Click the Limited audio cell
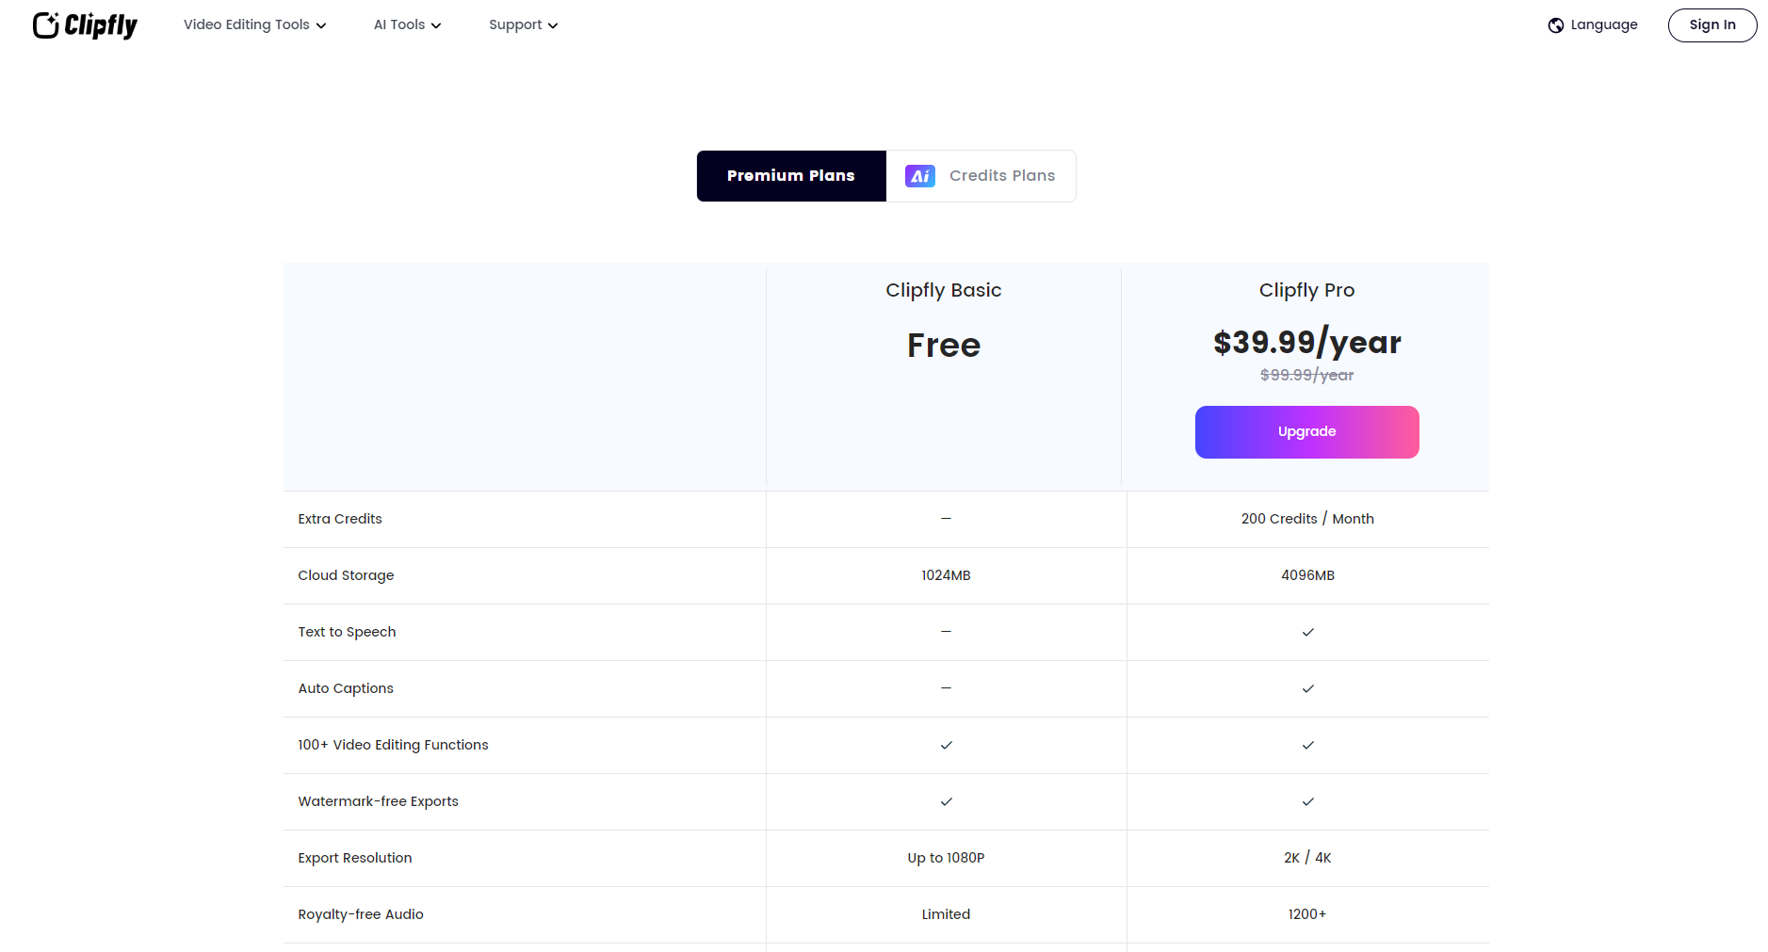This screenshot has height=952, width=1768. point(946,914)
